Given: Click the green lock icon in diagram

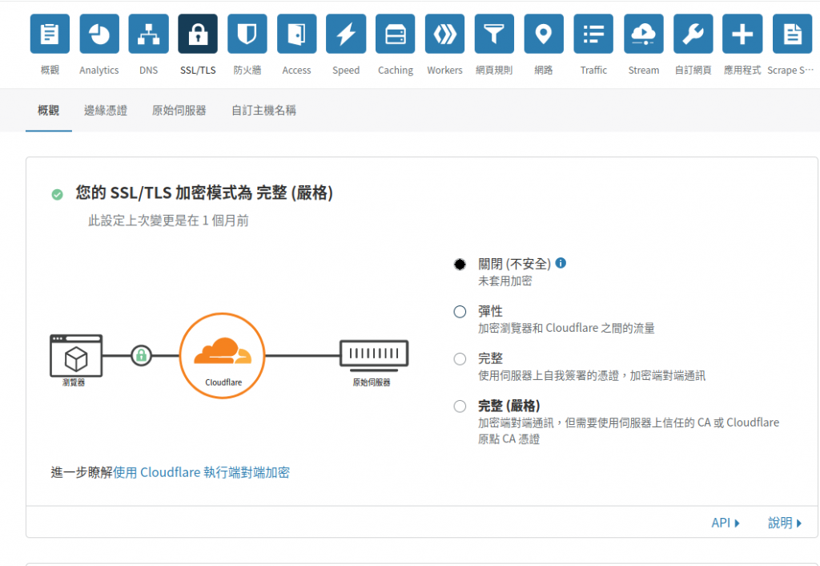Looking at the screenshot, I should pyautogui.click(x=141, y=355).
